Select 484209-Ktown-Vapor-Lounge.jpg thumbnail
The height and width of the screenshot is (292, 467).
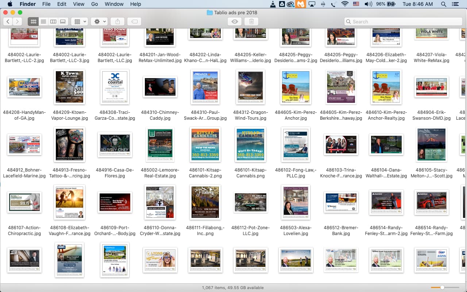[x=69, y=87]
